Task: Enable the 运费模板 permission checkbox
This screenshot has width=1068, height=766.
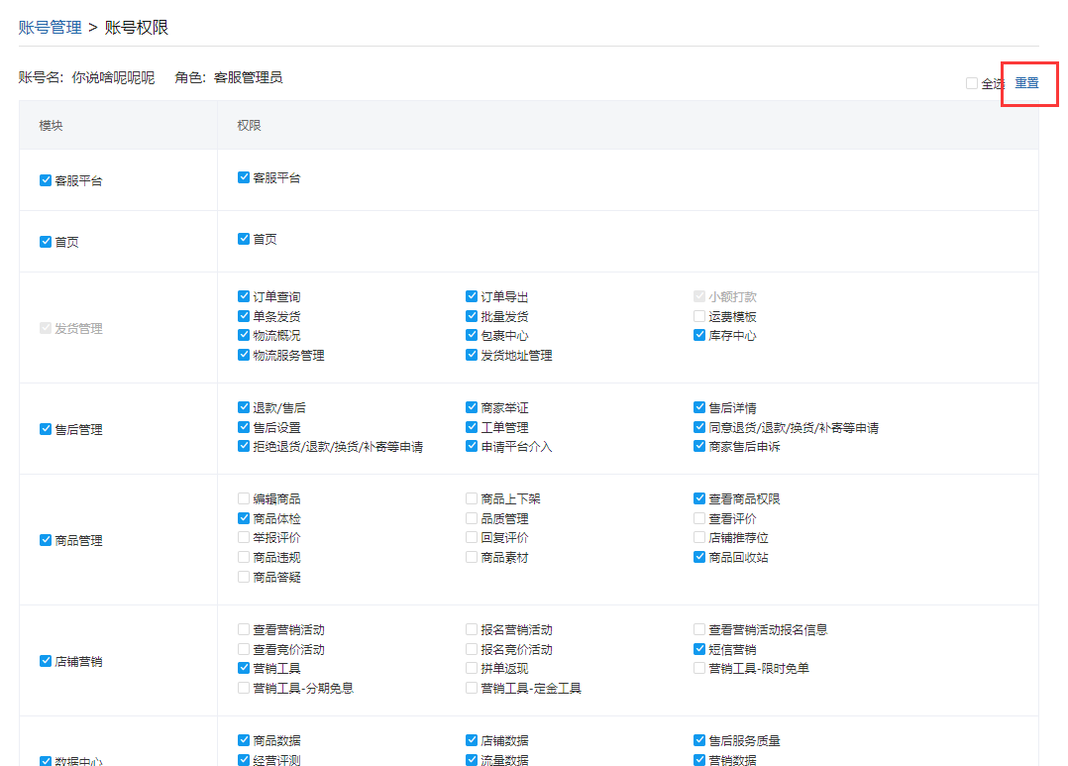Action: point(699,317)
